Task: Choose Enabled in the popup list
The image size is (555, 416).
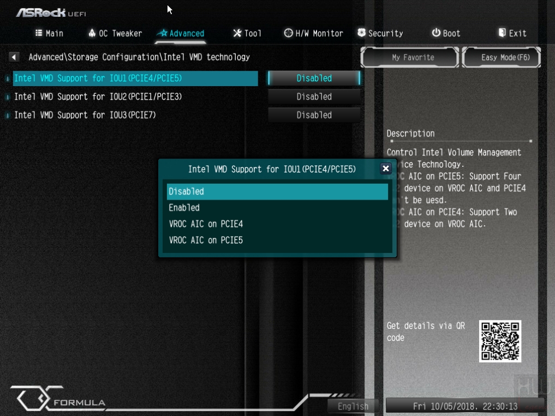Action: 277,208
